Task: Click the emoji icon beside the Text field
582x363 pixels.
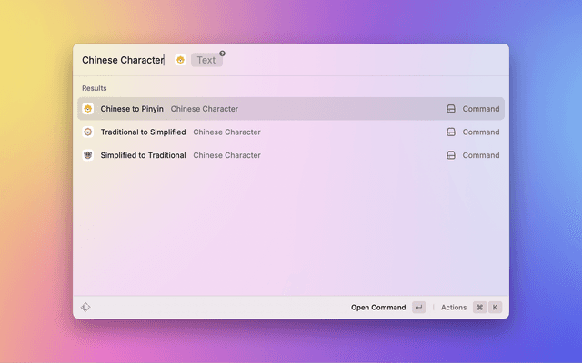Action: pos(180,60)
